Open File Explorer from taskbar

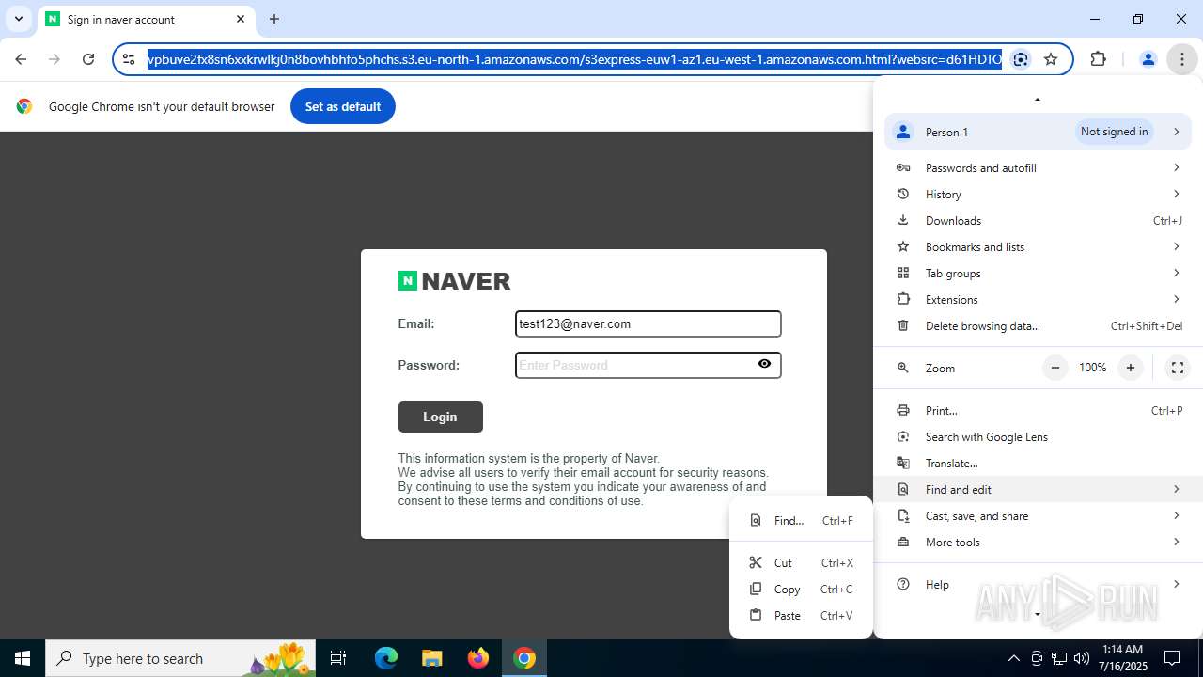pyautogui.click(x=431, y=658)
